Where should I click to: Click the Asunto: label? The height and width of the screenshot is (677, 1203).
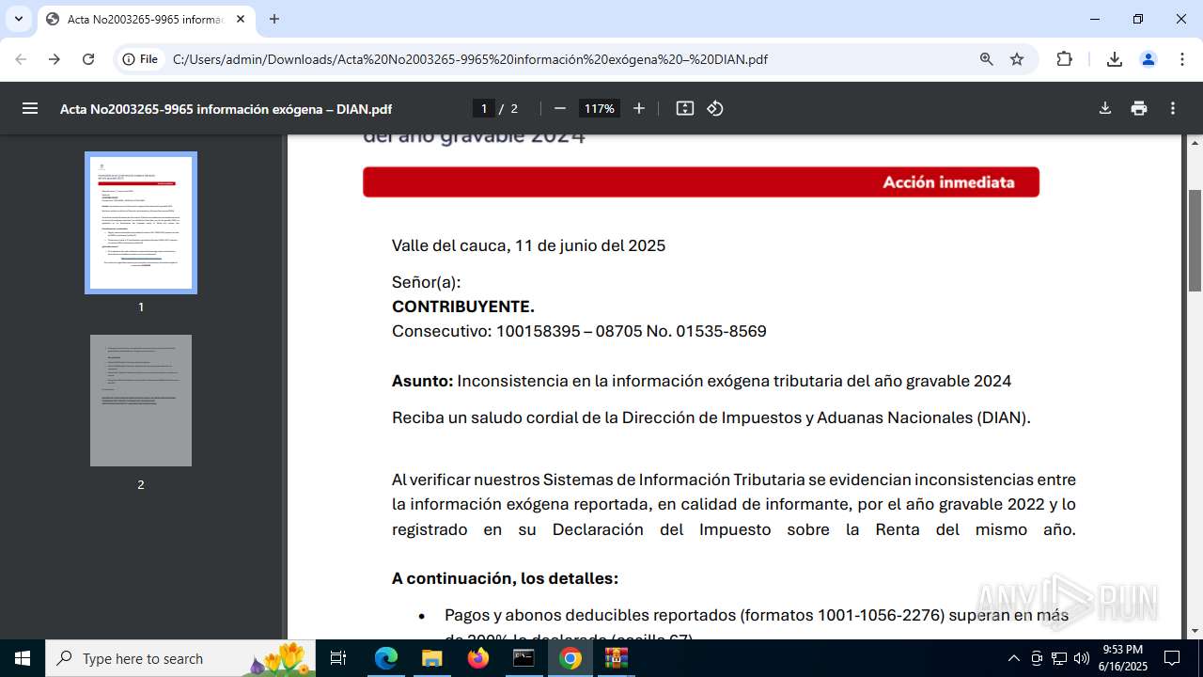pos(423,381)
